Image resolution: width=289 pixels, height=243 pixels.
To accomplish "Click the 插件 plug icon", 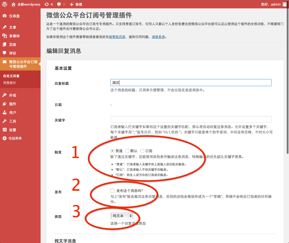I will 5,104.
